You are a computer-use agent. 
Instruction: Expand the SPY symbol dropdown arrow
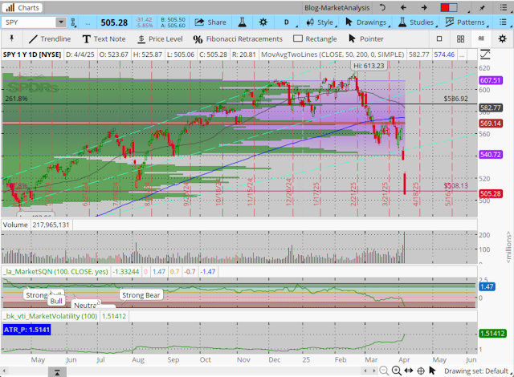point(61,22)
